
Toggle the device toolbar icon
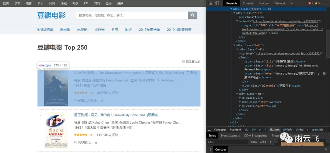tap(217, 3)
